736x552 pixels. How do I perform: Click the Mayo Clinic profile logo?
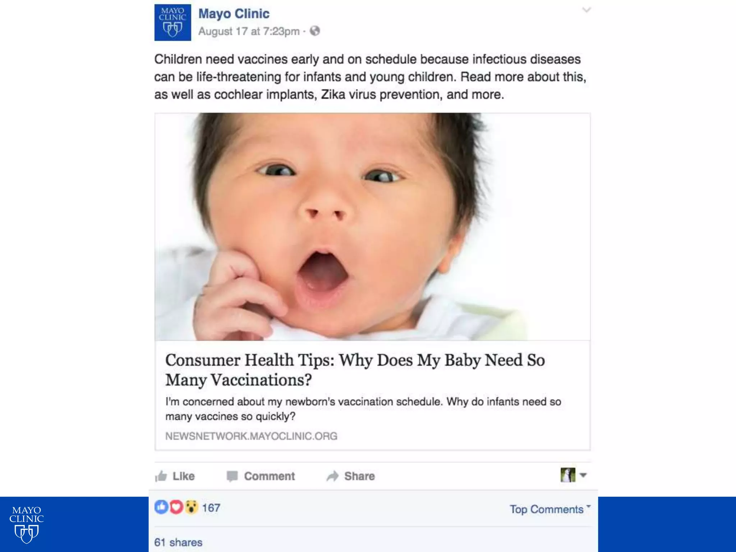point(172,22)
